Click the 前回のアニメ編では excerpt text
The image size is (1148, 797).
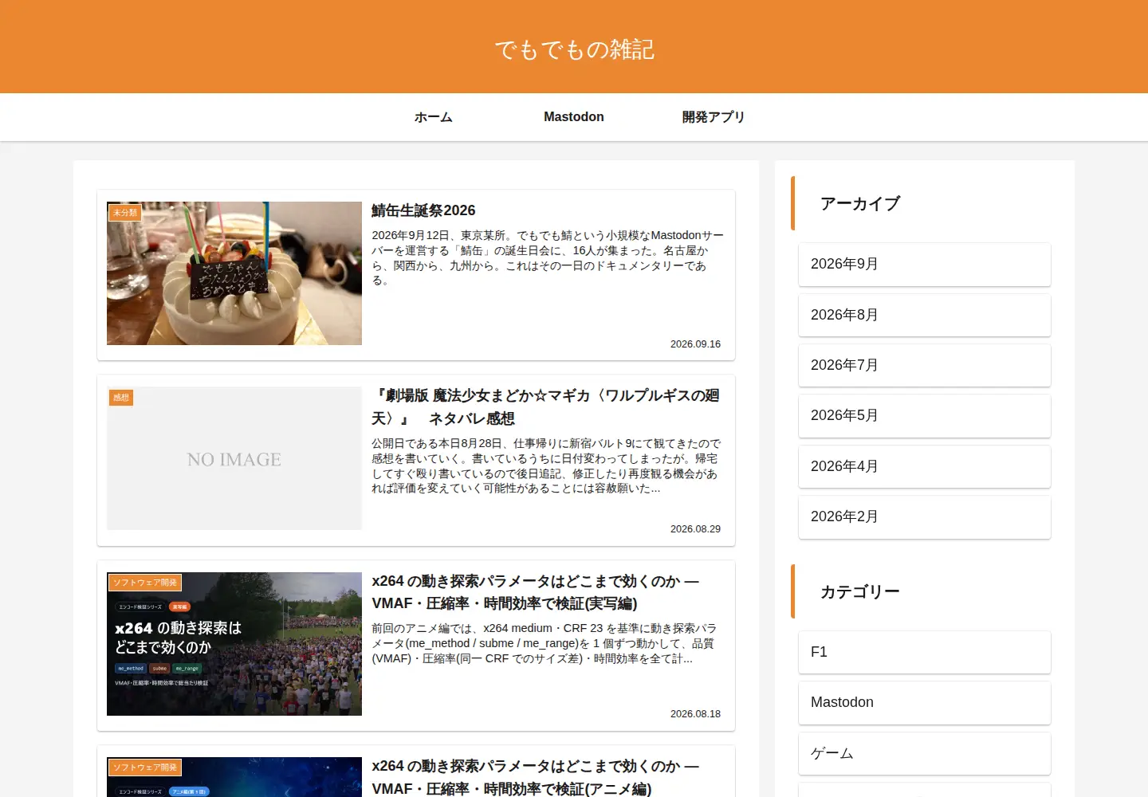coord(544,643)
